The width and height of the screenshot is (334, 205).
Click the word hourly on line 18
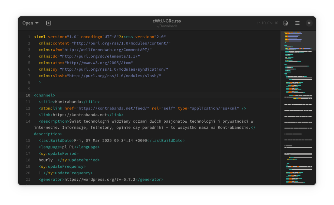click(x=46, y=160)
